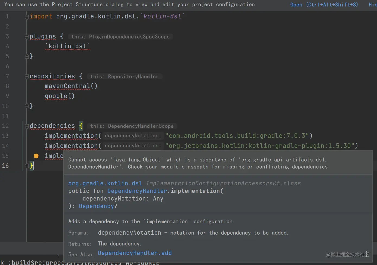
Task: Follow the DependencyHandler.add See Also link
Action: 135,253
